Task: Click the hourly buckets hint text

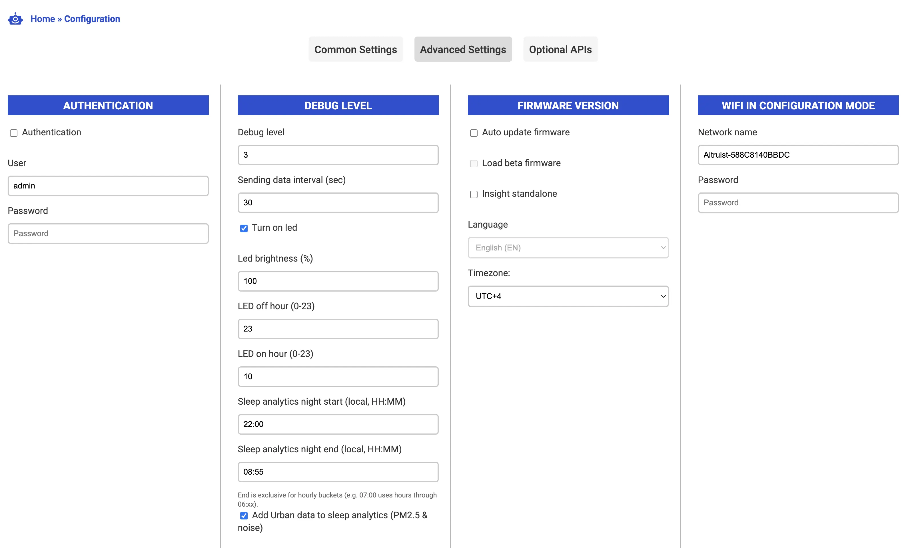Action: click(337, 499)
